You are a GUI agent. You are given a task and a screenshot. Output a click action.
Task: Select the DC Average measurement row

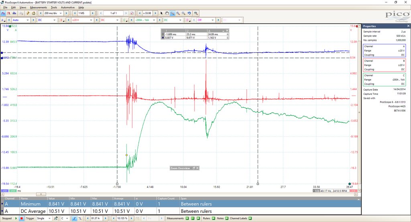pos(181,211)
